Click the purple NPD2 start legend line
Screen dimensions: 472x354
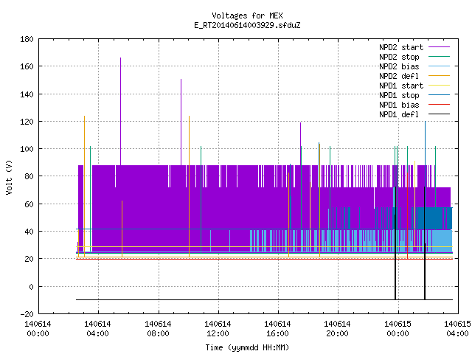(x=440, y=47)
